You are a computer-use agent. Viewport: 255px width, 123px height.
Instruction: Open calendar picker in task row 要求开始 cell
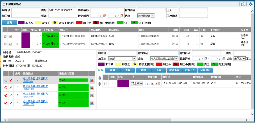tap(159, 84)
